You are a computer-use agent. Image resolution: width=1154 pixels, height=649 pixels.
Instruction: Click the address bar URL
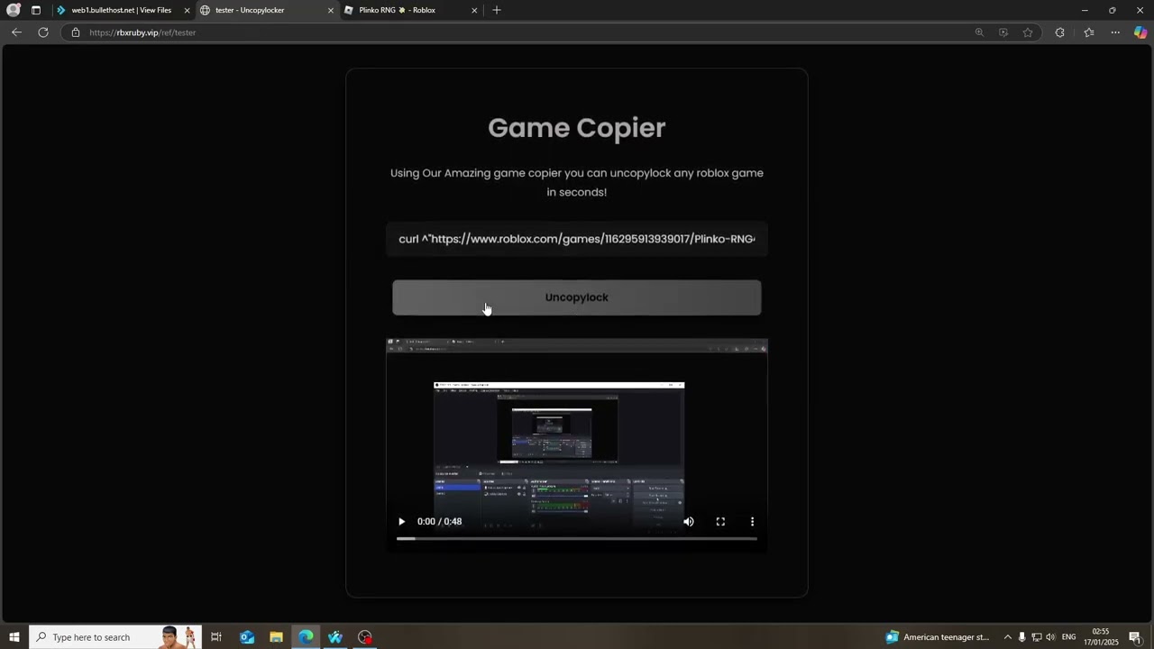142,32
